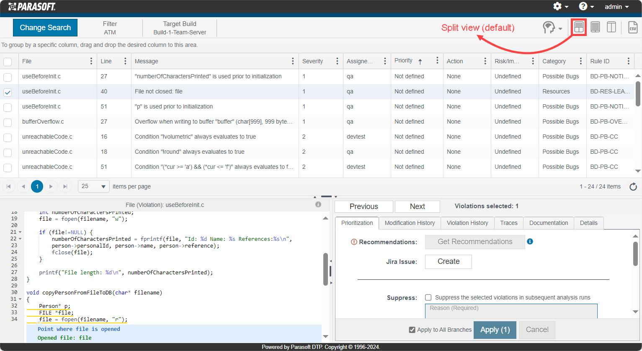The width and height of the screenshot is (642, 351).
Task: Uncheck Apply to All Branches
Action: tap(412, 330)
